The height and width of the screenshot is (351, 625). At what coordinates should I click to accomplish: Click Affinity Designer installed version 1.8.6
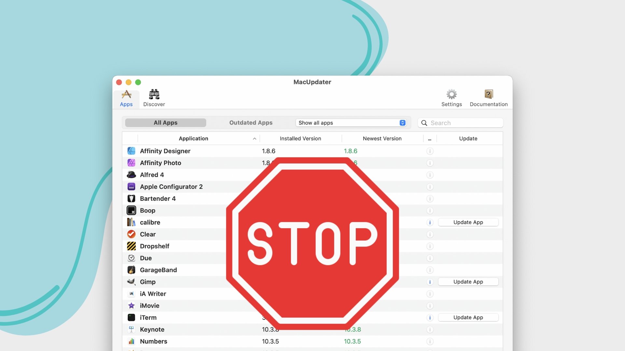269,151
